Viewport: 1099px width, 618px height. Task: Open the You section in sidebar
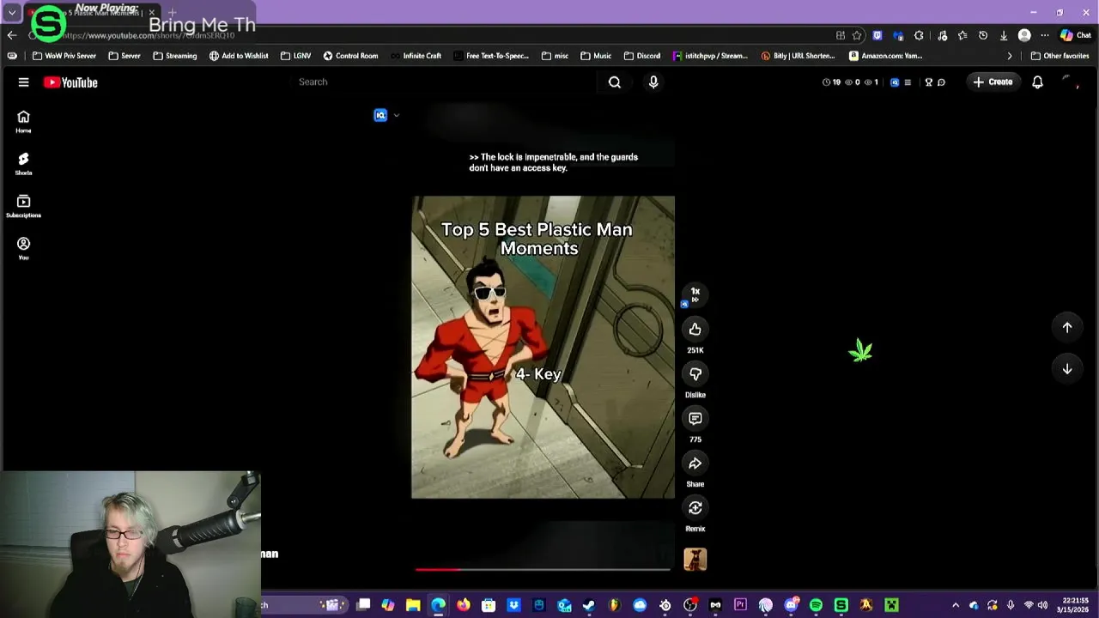pyautogui.click(x=23, y=248)
